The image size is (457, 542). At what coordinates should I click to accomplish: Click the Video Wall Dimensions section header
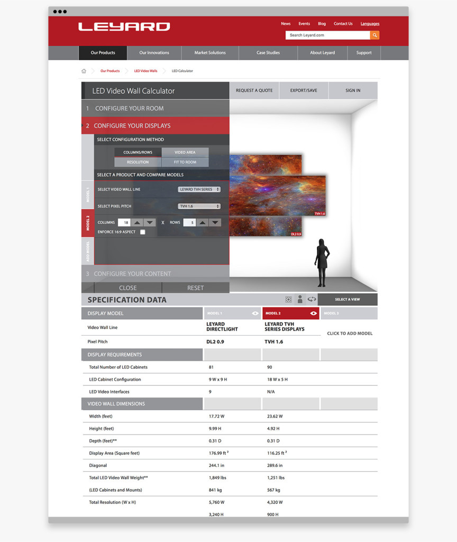[142, 404]
